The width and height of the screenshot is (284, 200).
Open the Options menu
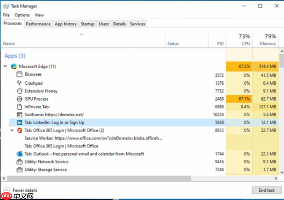tap(22, 15)
